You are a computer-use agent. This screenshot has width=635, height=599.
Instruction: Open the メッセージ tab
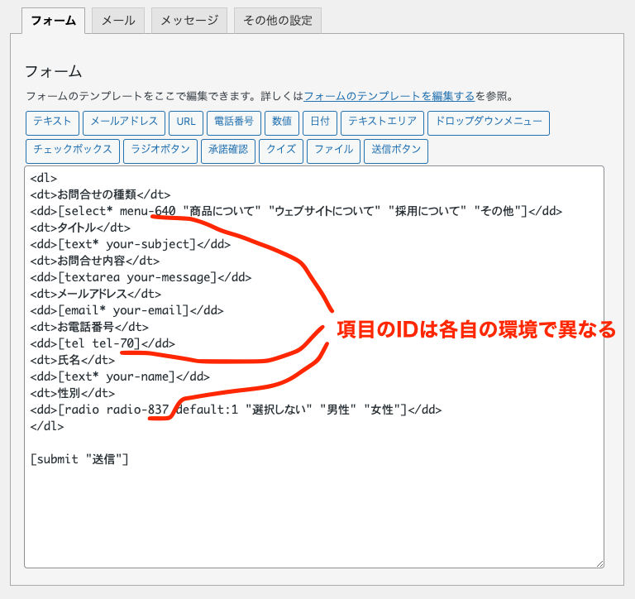189,20
